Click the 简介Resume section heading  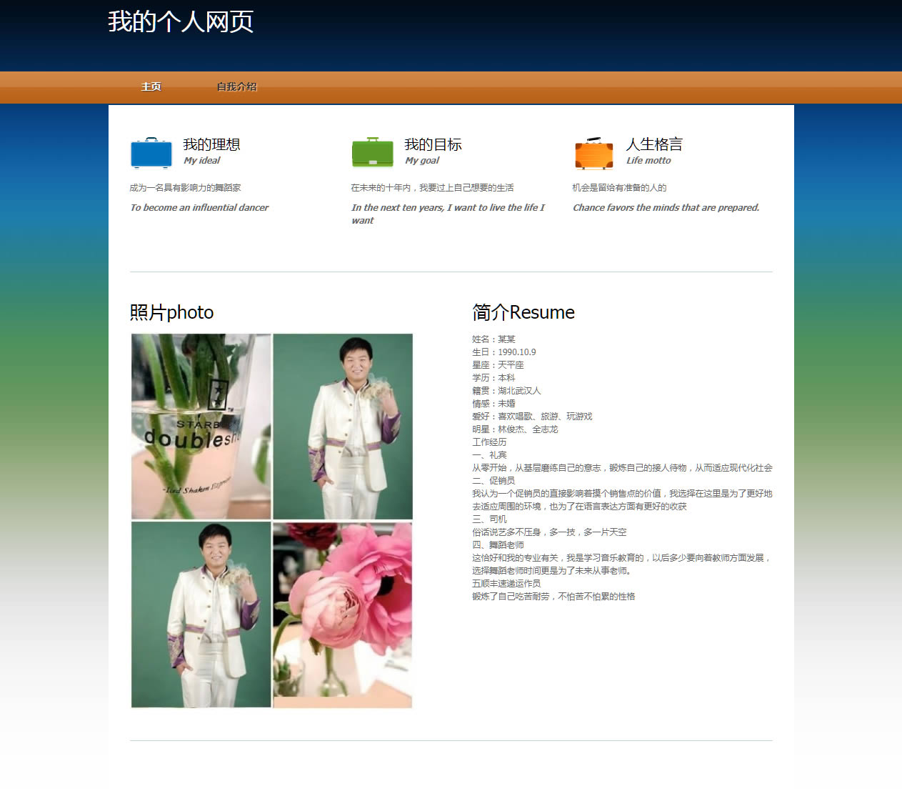523,312
